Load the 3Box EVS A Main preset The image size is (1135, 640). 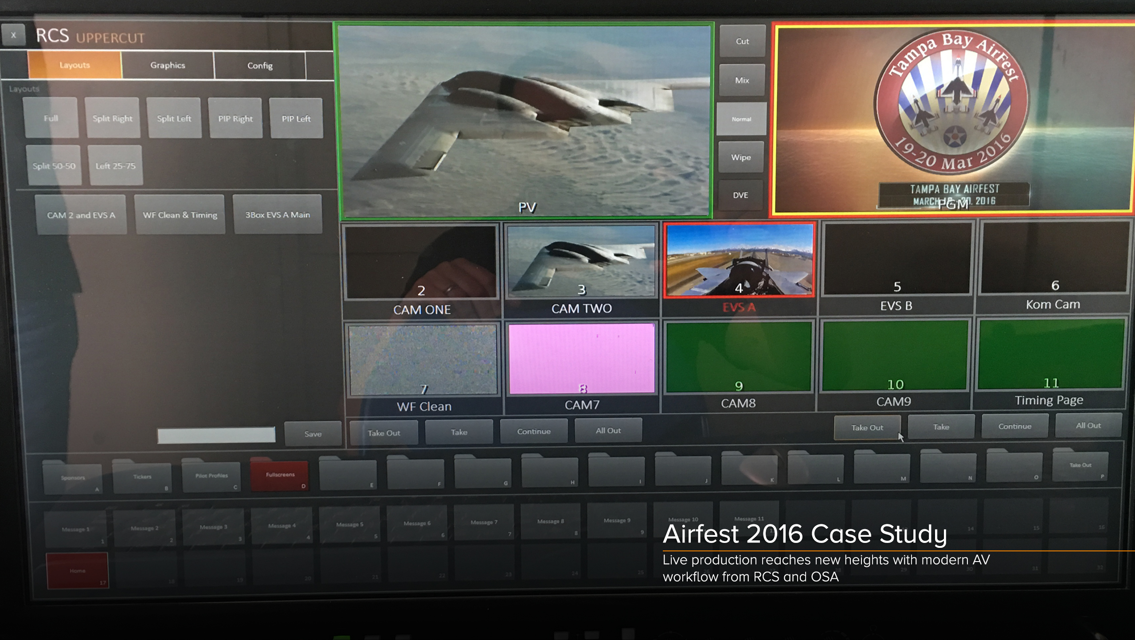coord(278,214)
